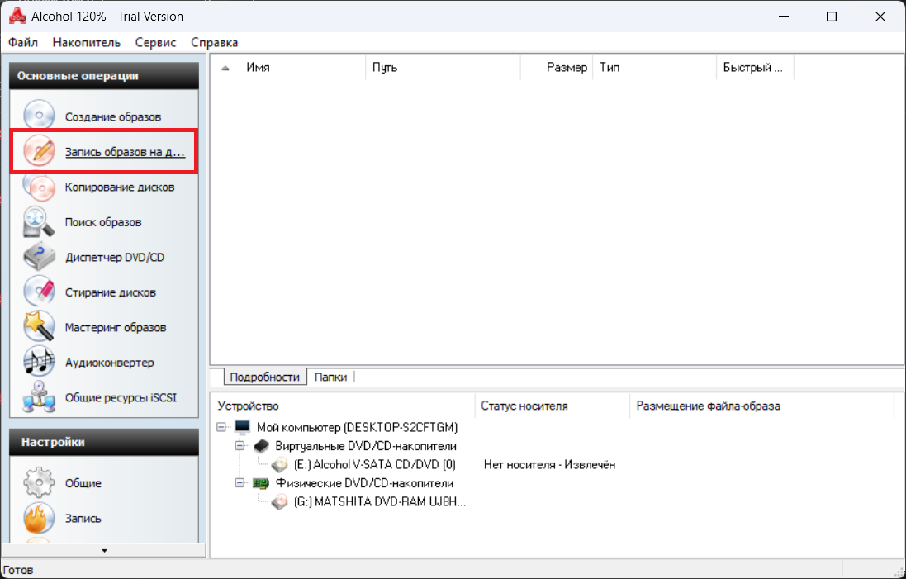Open the Сервис menu

(x=155, y=42)
